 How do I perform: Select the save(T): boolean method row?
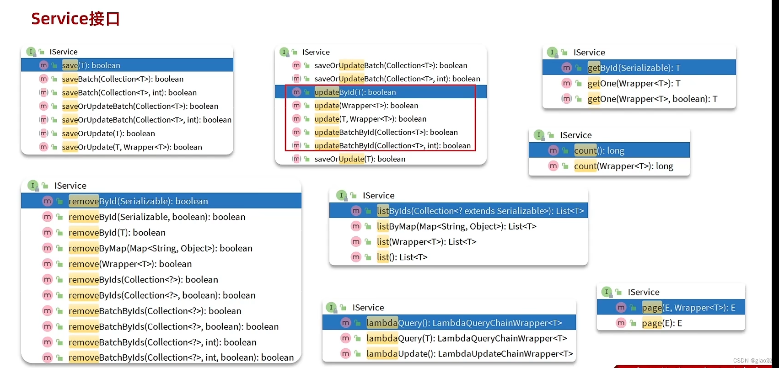127,65
